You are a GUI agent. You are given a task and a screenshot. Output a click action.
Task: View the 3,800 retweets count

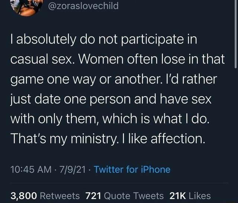click(24, 196)
